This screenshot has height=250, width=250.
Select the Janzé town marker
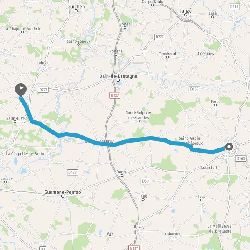pos(185,15)
